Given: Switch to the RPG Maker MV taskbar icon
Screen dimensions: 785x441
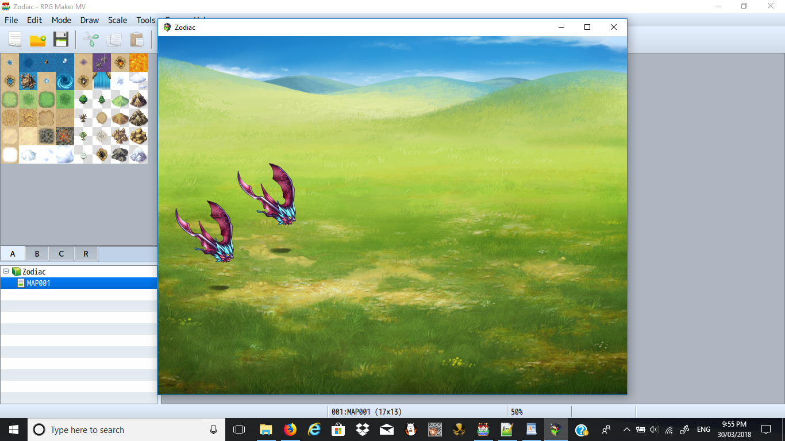Looking at the screenshot, I should point(483,430).
